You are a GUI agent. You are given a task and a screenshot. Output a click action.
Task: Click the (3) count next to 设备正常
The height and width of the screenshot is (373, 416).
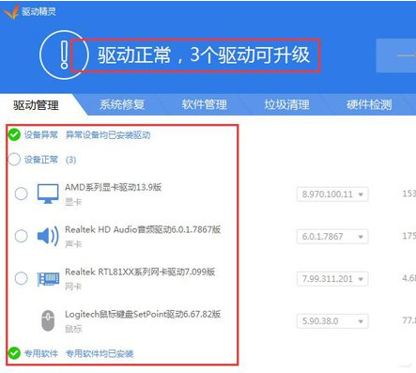70,160
